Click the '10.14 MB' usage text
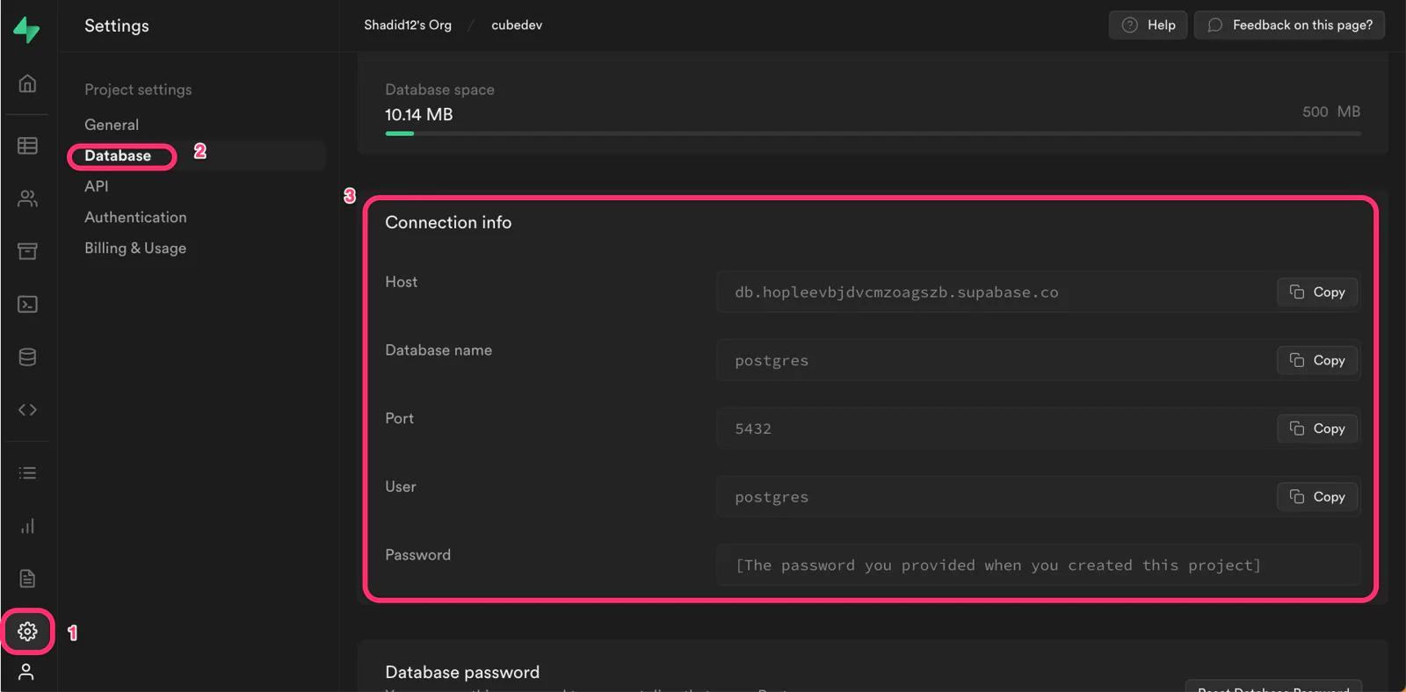 (419, 114)
